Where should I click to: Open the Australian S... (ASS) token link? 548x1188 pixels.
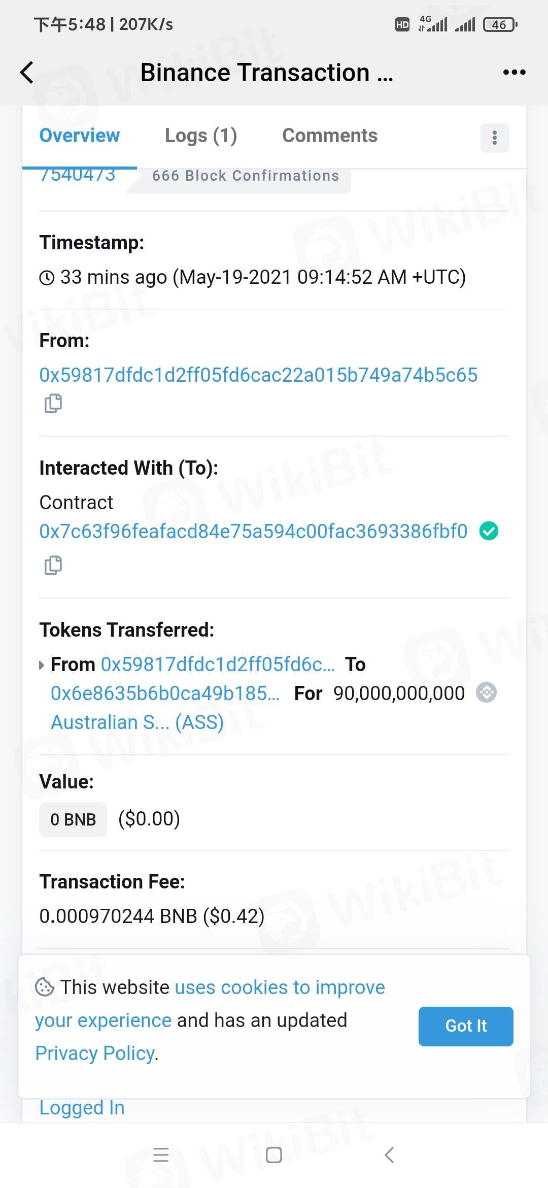[137, 722]
